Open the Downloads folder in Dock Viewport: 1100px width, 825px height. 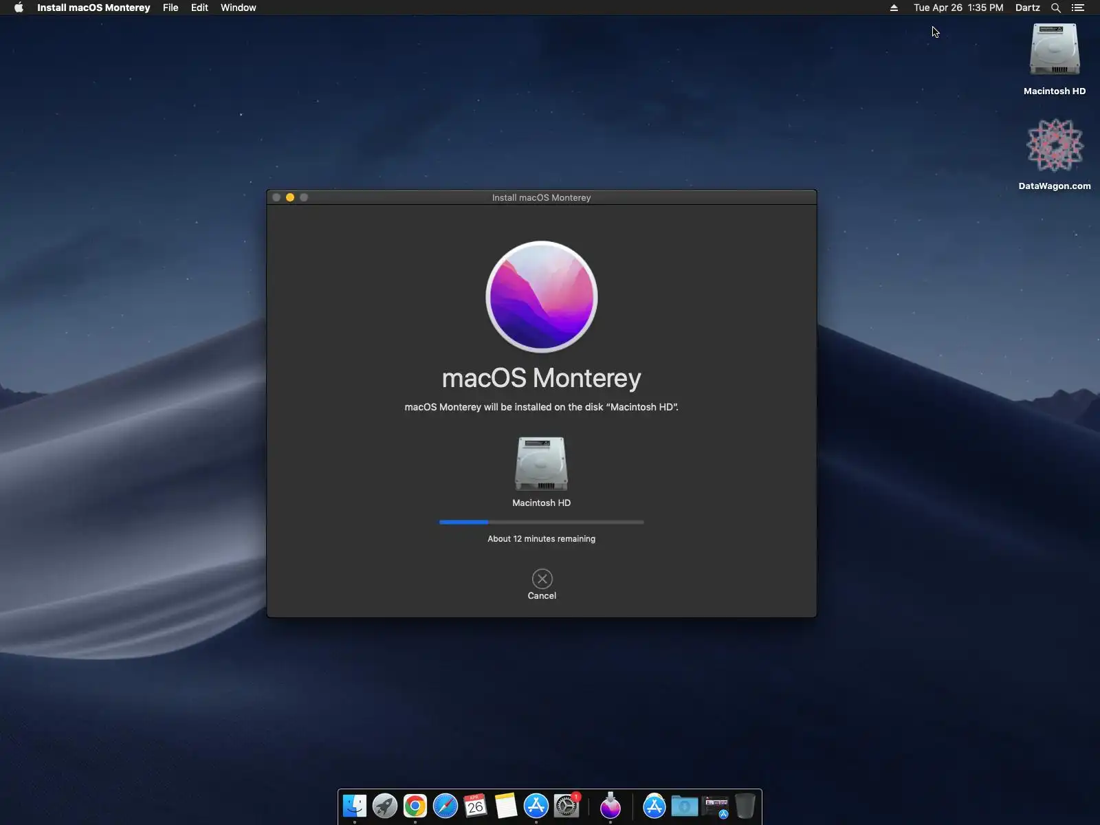(x=685, y=806)
